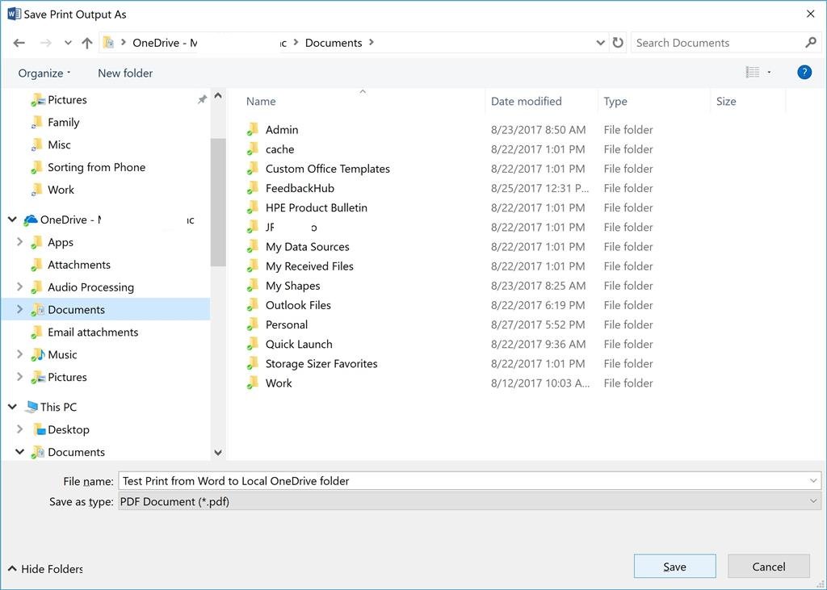Click the Word icon in title bar

pos(15,15)
